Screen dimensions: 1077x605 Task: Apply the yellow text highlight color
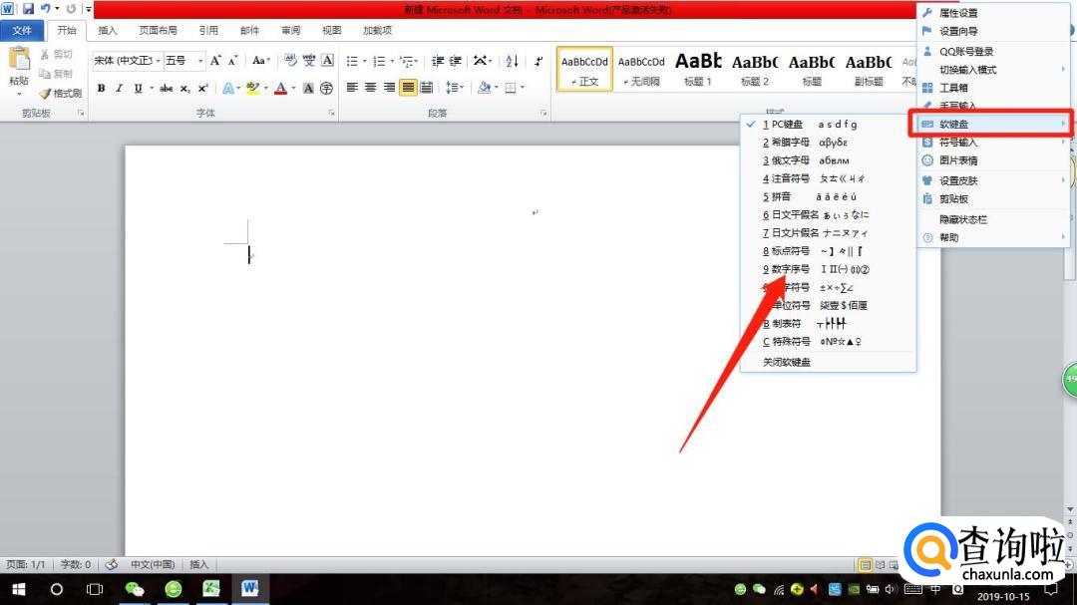tap(252, 88)
